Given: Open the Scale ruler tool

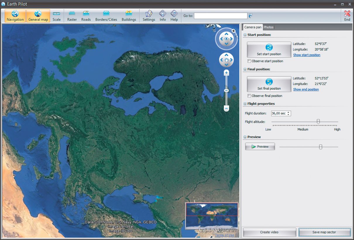Looking at the screenshot, I should click(56, 16).
